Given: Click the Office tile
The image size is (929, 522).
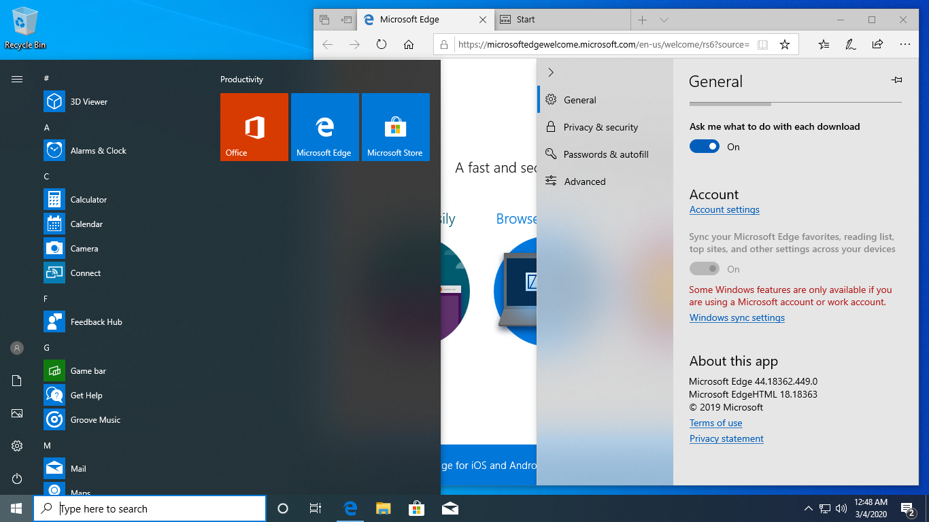Looking at the screenshot, I should click(254, 127).
